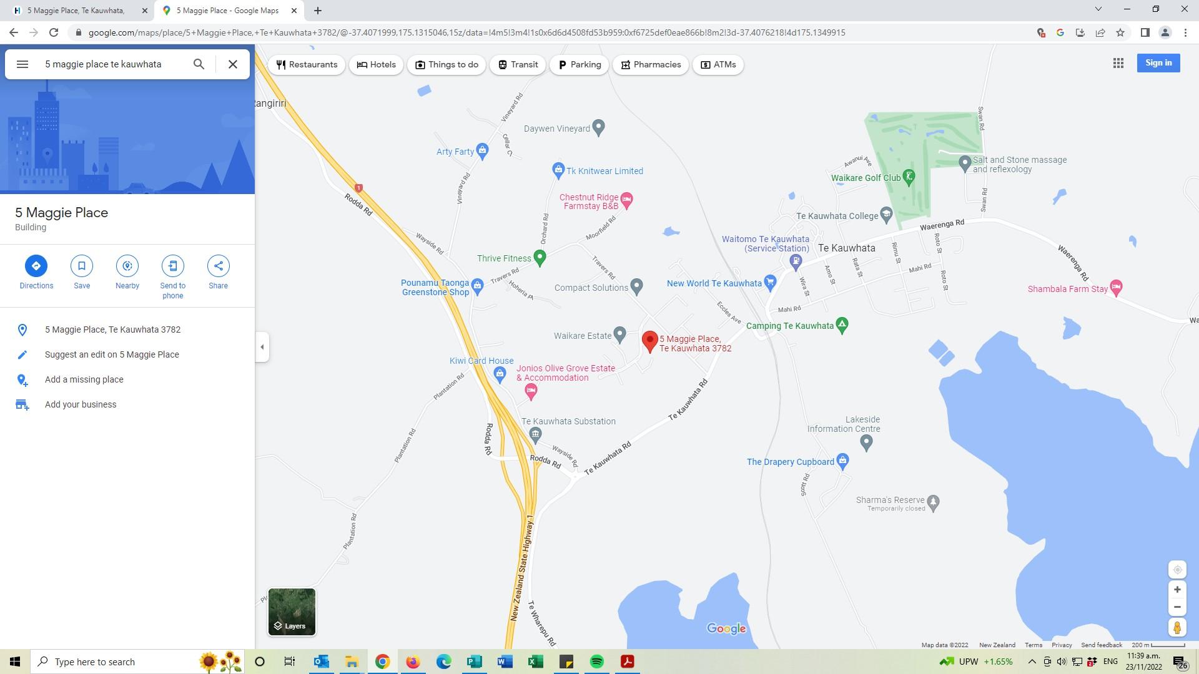Click the search magnifier icon
This screenshot has height=674, width=1199.
click(199, 64)
